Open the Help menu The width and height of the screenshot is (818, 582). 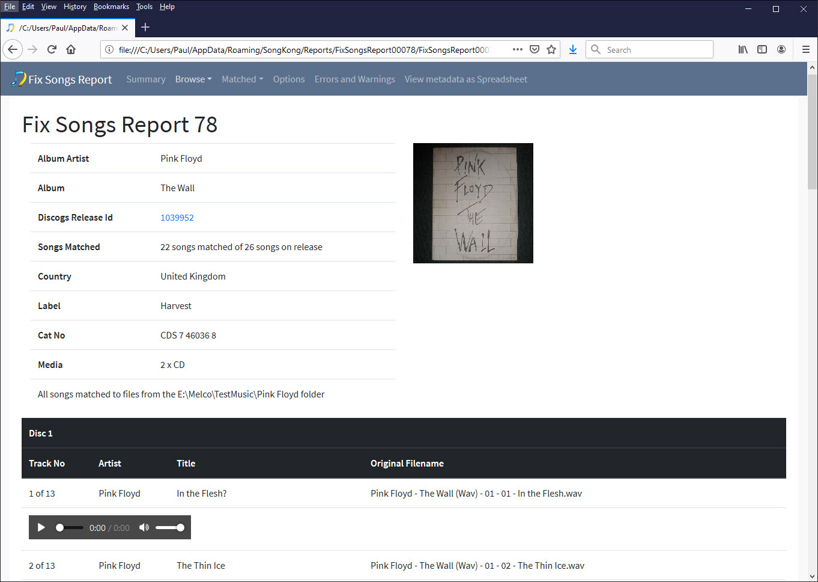(167, 7)
